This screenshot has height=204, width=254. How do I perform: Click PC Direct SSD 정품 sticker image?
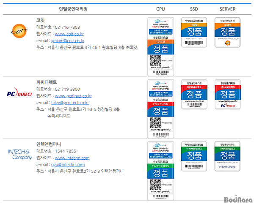click(194, 94)
